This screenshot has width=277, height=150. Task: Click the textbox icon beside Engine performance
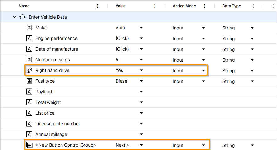point(29,38)
